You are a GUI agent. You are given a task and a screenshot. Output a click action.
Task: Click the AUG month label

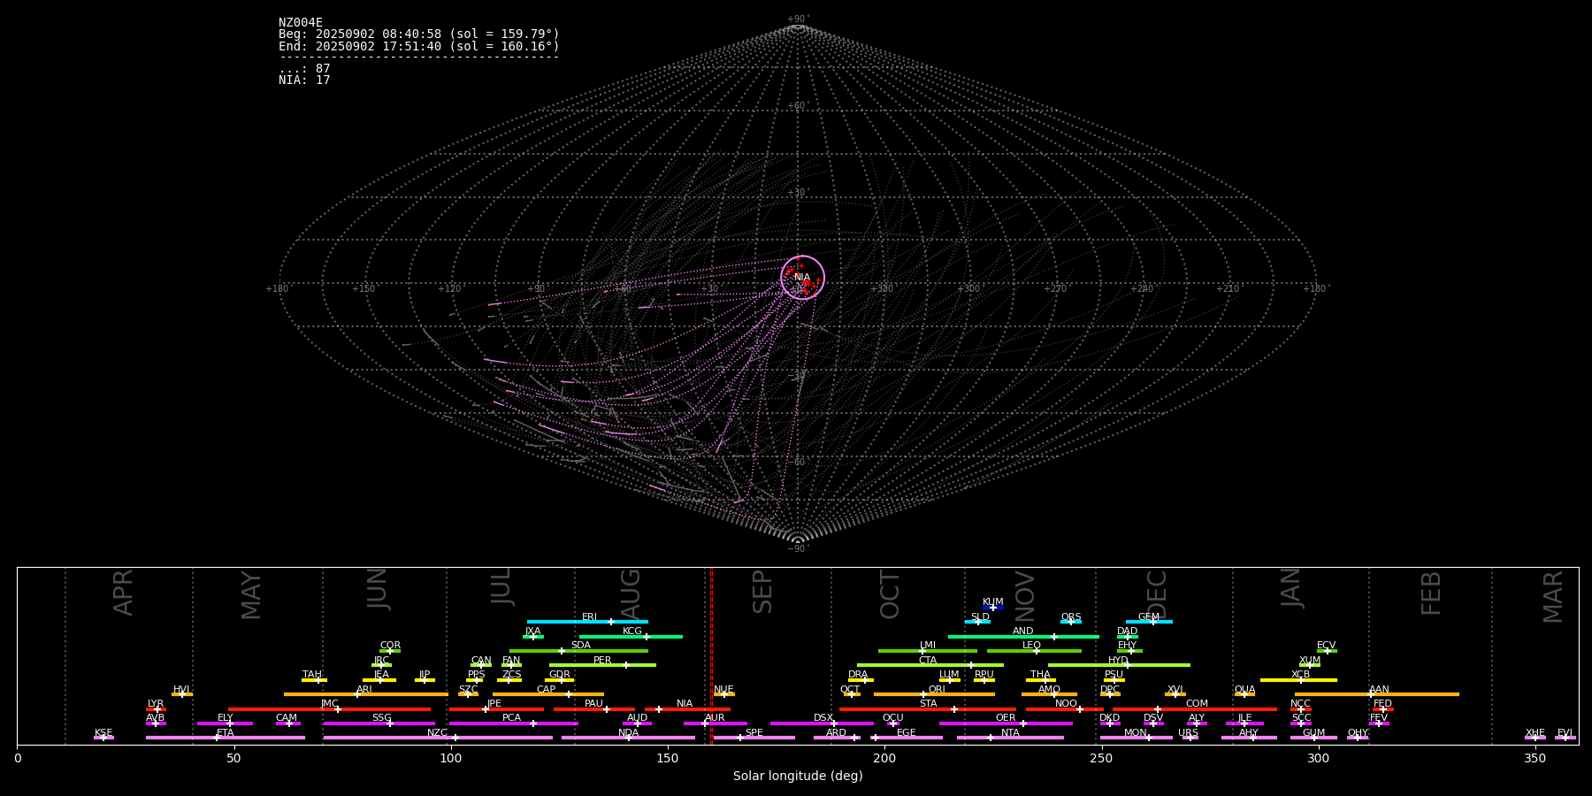pyautogui.click(x=631, y=593)
